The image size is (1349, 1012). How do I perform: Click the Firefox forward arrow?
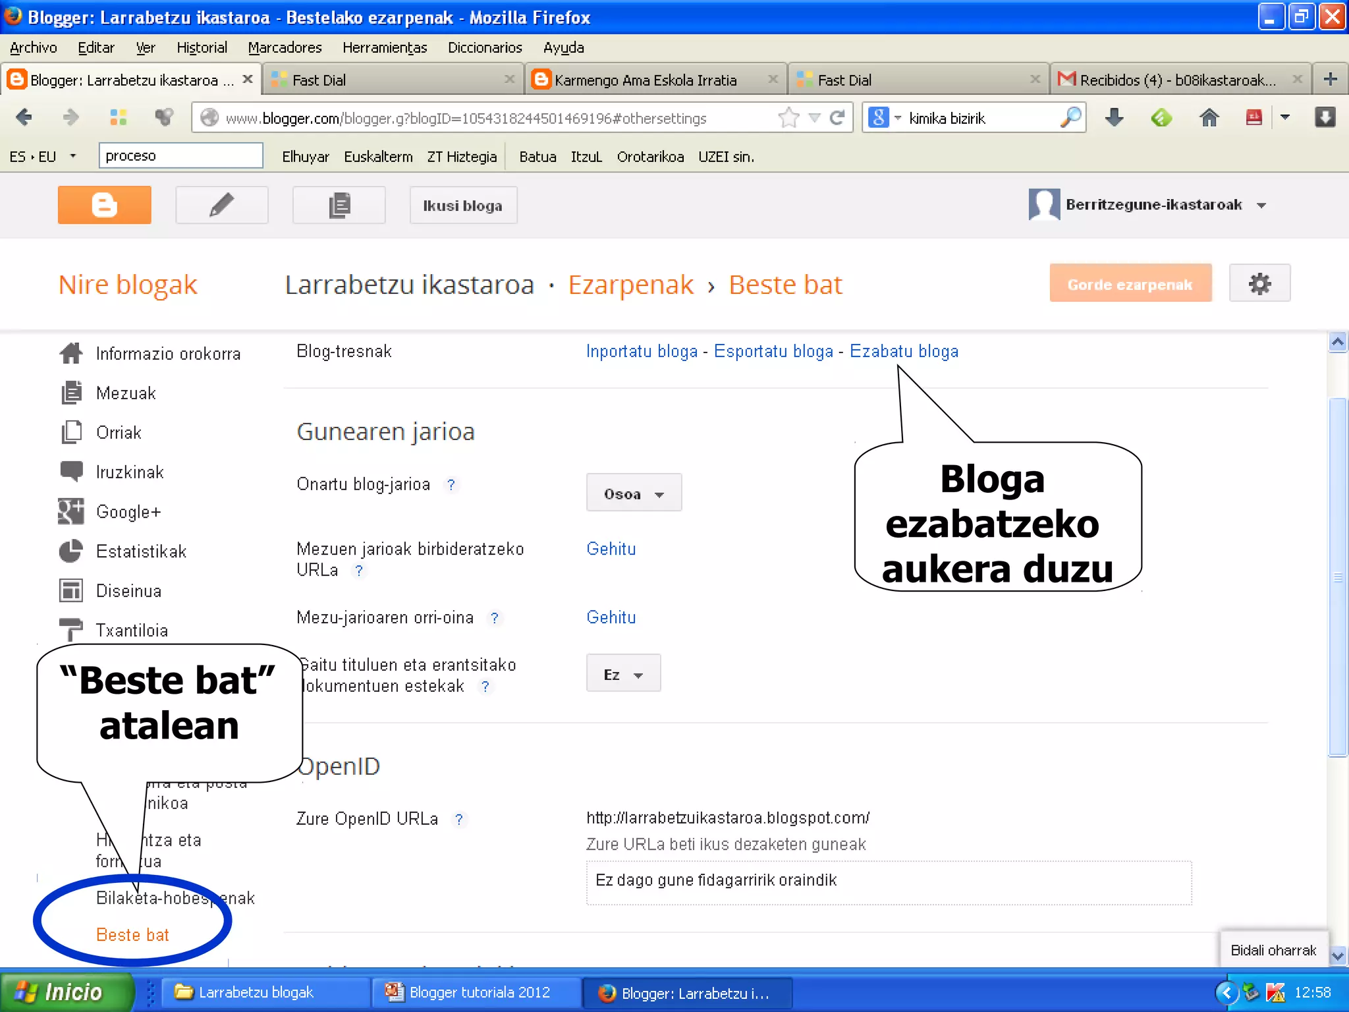click(70, 117)
